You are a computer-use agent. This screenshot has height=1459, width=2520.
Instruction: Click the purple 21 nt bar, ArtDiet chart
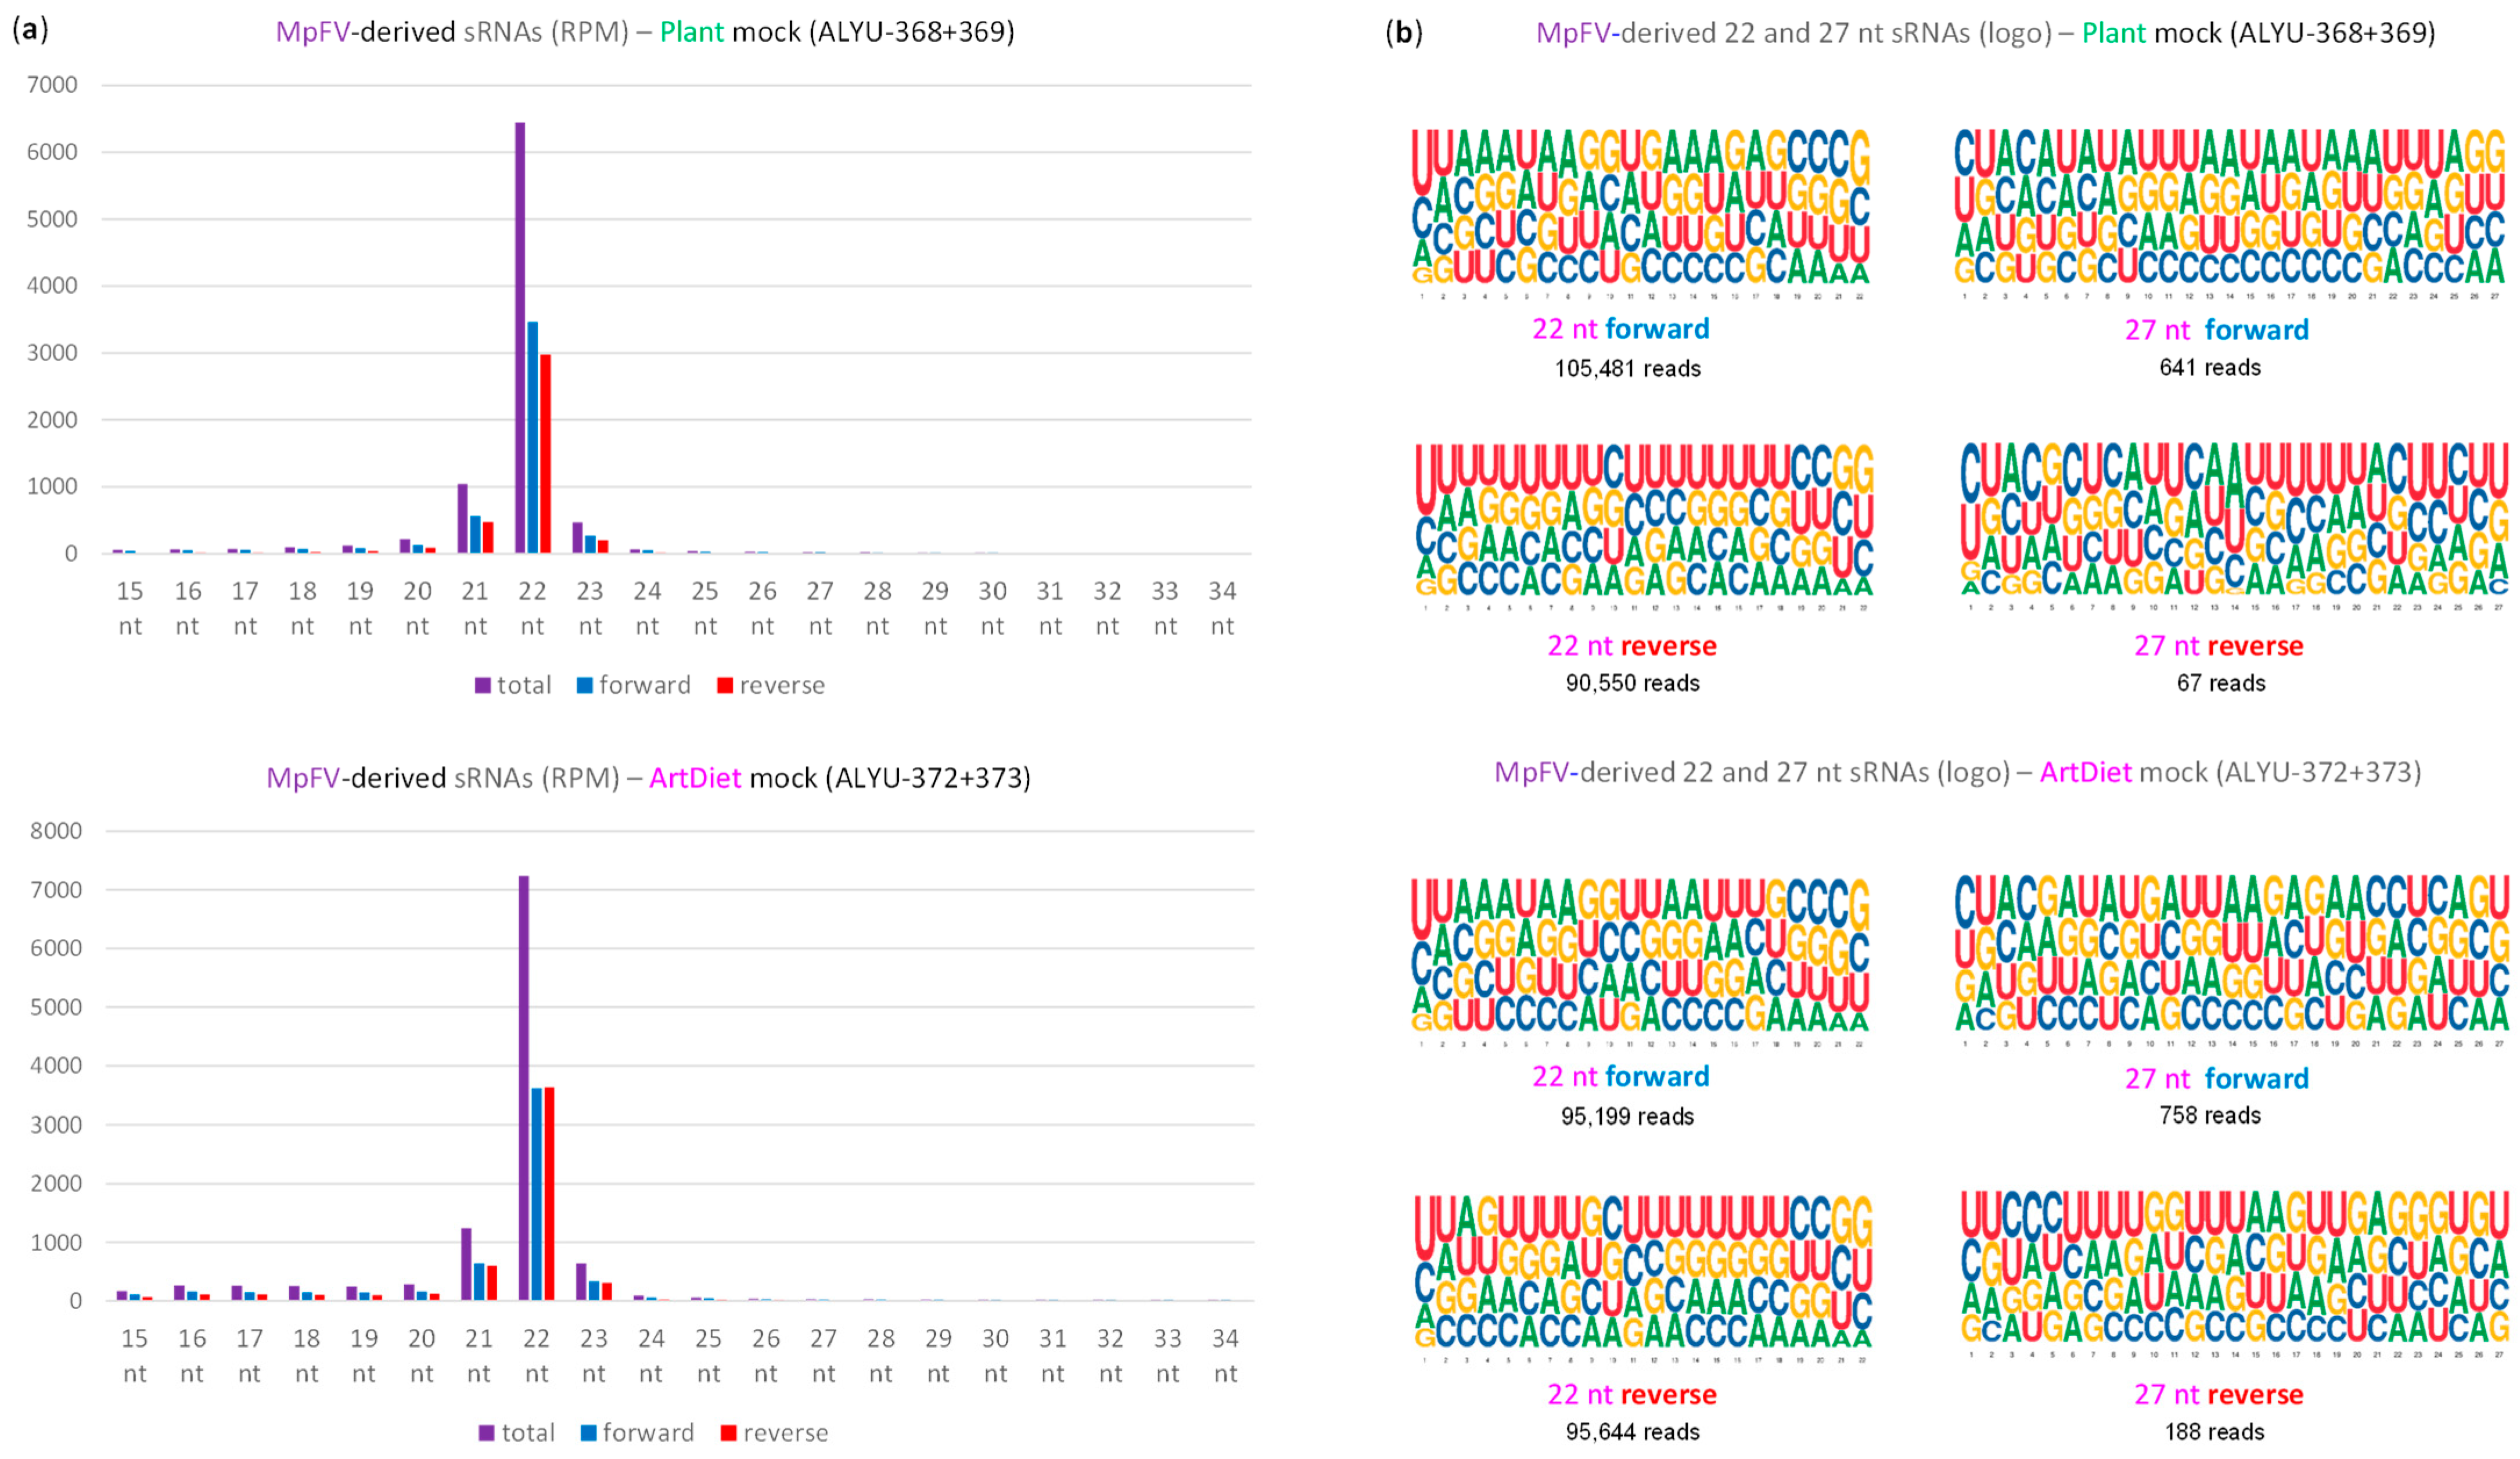tap(466, 1264)
